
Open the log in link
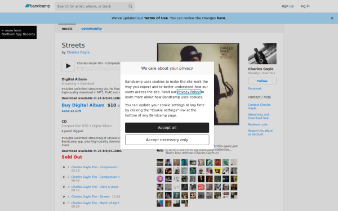coord(305,6)
